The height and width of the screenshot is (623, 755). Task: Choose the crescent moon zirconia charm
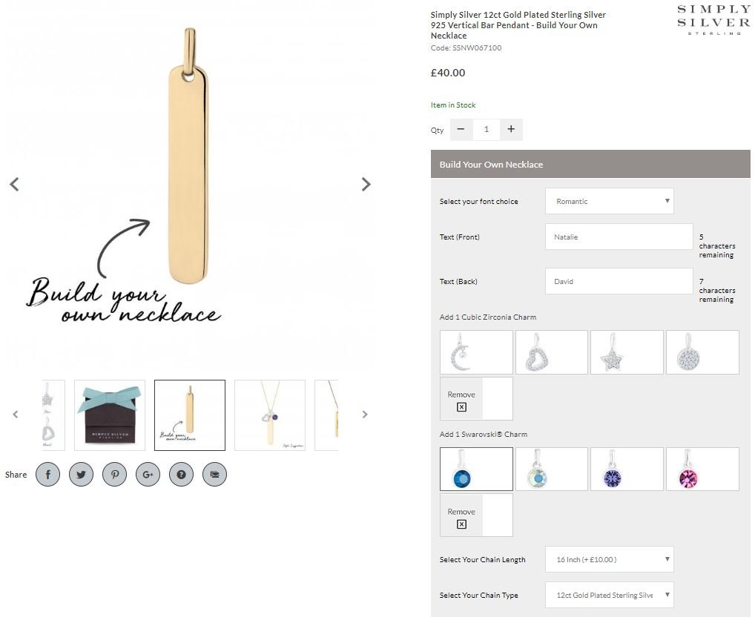(476, 352)
